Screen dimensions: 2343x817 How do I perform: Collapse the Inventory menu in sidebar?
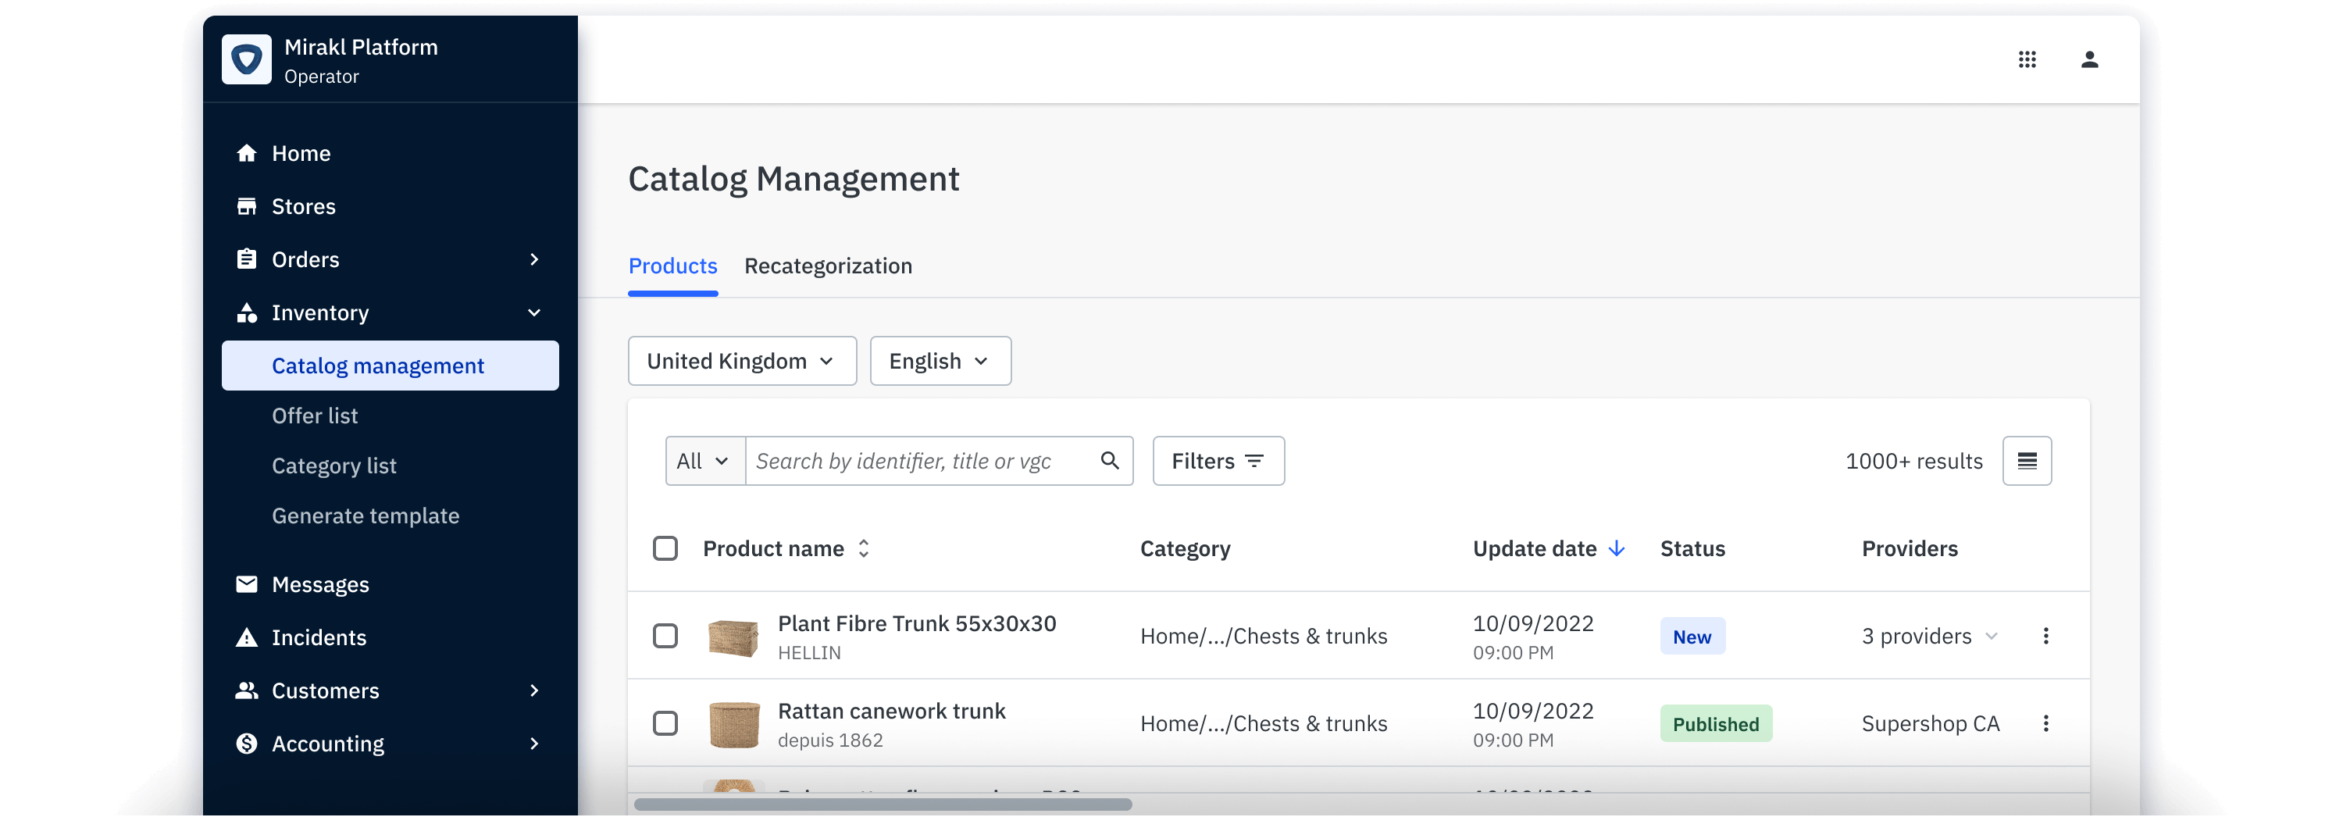(x=534, y=312)
